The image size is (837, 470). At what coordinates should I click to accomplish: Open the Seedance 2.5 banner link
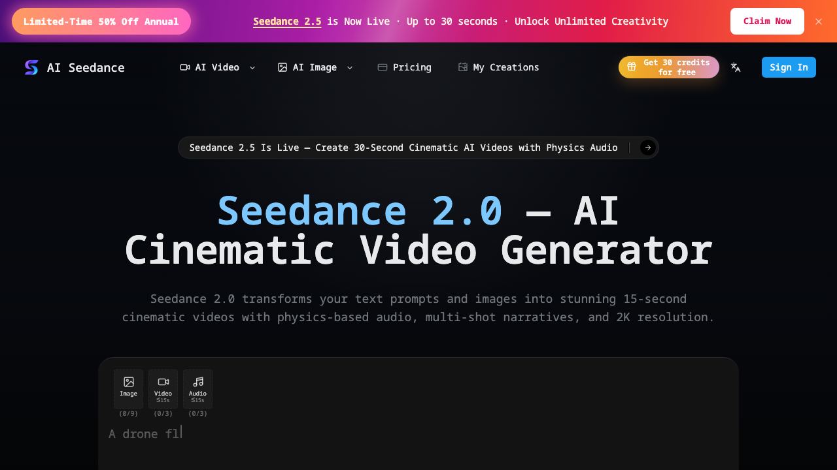tap(287, 22)
